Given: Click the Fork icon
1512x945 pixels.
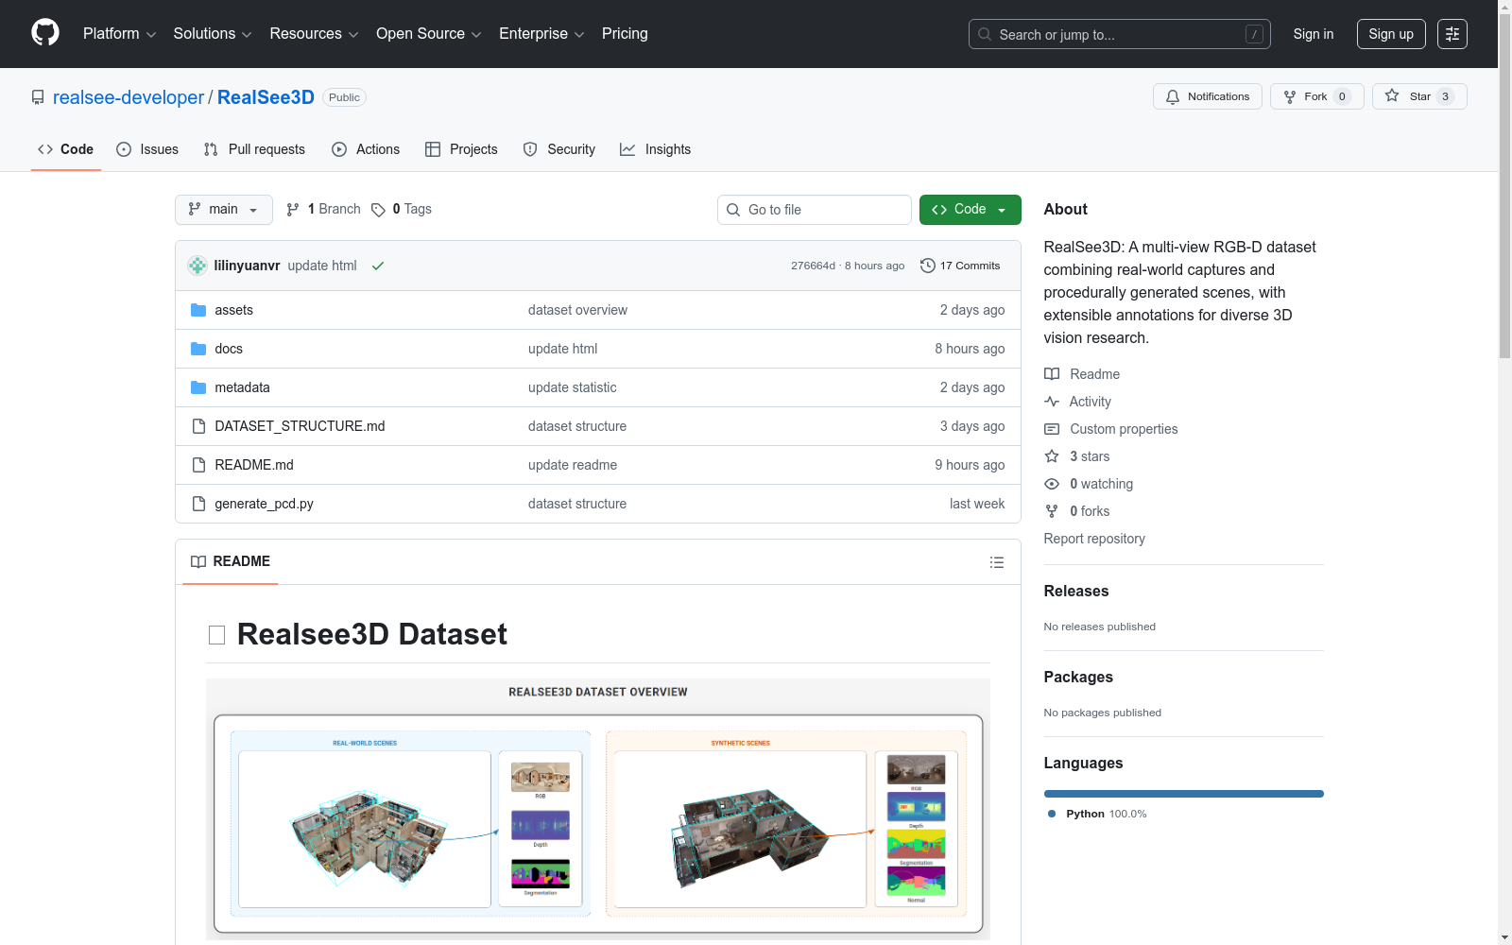Looking at the screenshot, I should [1290, 96].
